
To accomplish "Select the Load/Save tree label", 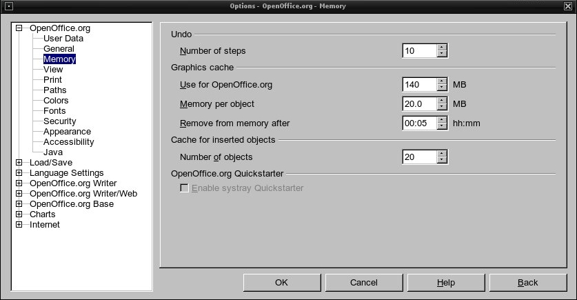I will [51, 162].
